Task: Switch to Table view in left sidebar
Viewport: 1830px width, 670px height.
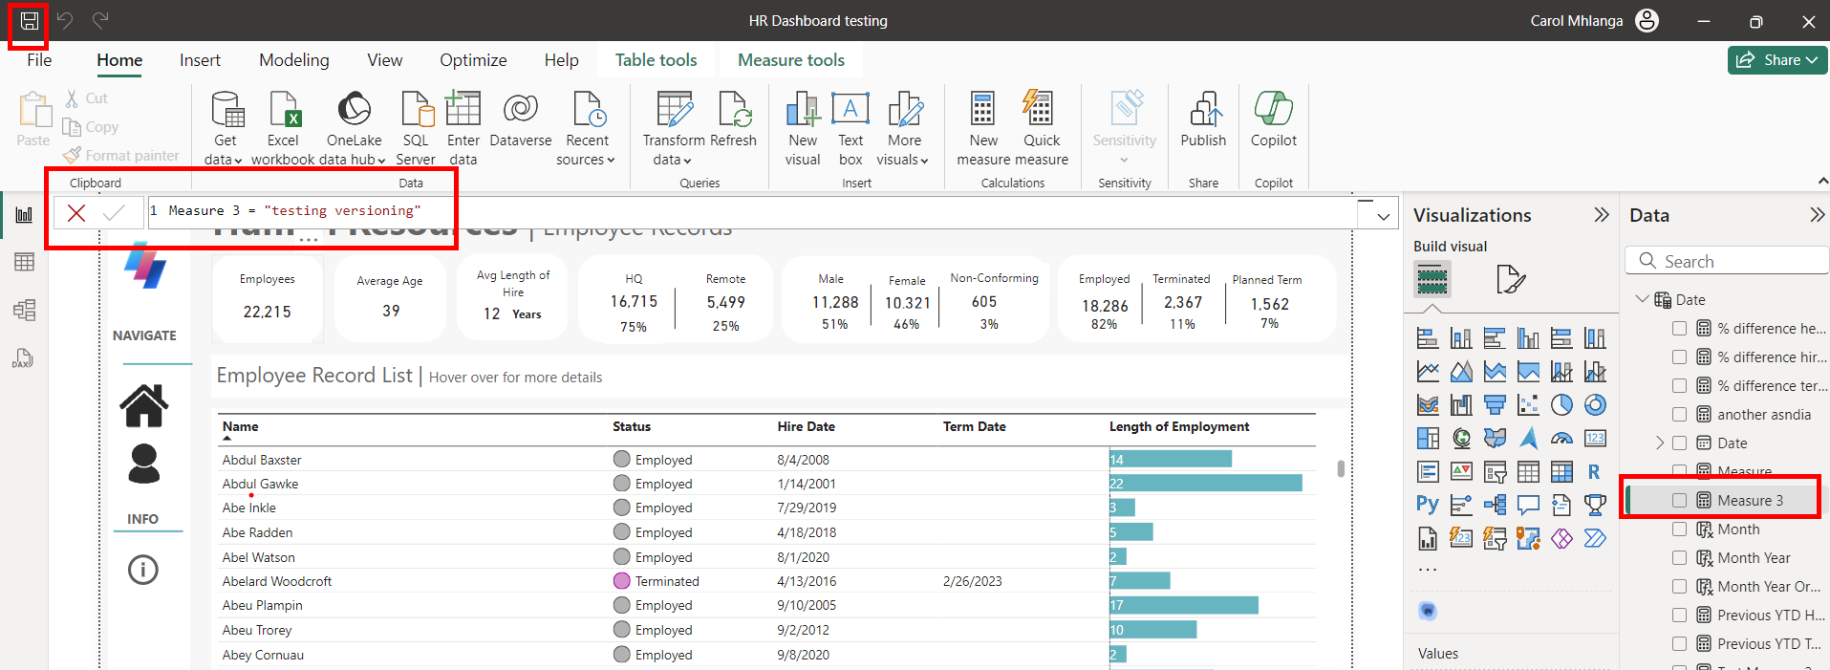Action: tap(24, 262)
